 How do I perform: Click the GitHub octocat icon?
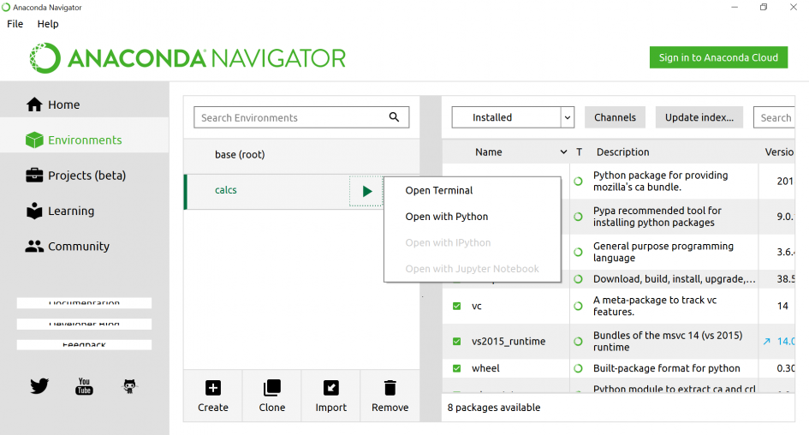coord(129,386)
